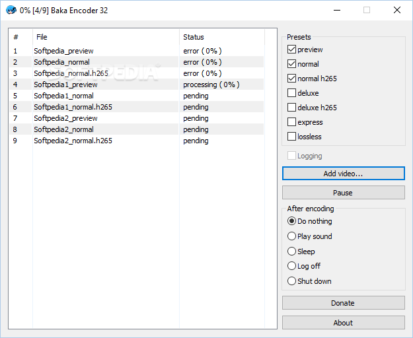The height and width of the screenshot is (338, 413).
Task: Check the express preset option
Action: [x=291, y=121]
